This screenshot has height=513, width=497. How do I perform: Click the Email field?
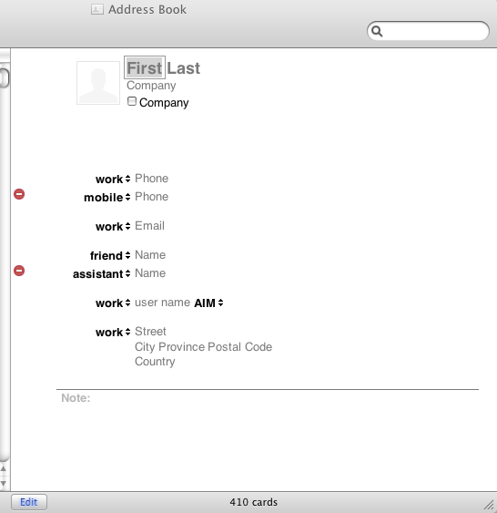149,226
